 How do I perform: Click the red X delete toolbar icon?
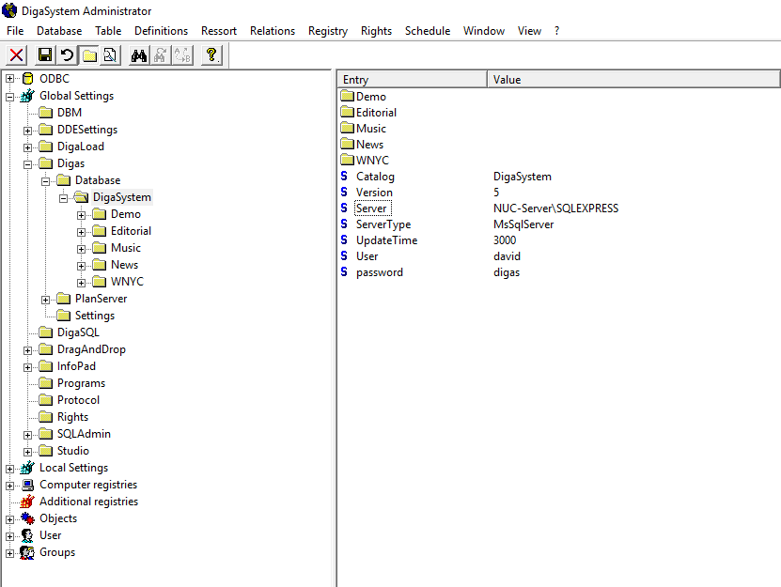(17, 55)
